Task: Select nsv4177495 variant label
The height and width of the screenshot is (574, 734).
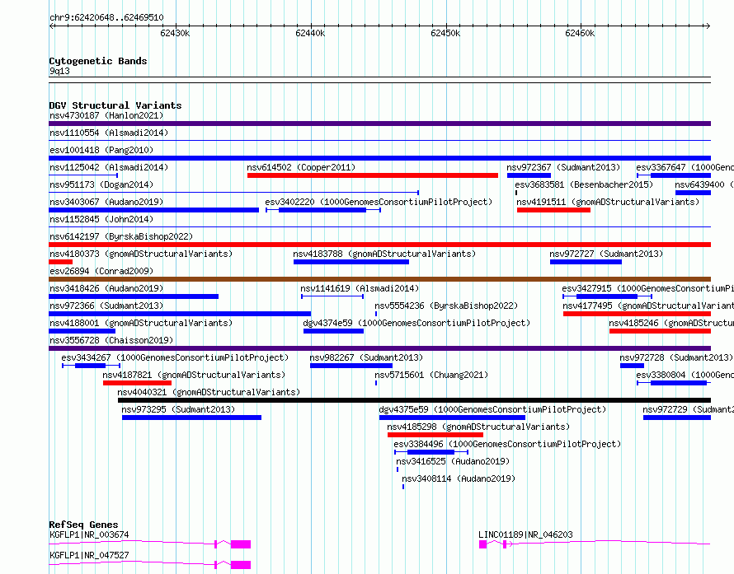Action: pyautogui.click(x=648, y=306)
